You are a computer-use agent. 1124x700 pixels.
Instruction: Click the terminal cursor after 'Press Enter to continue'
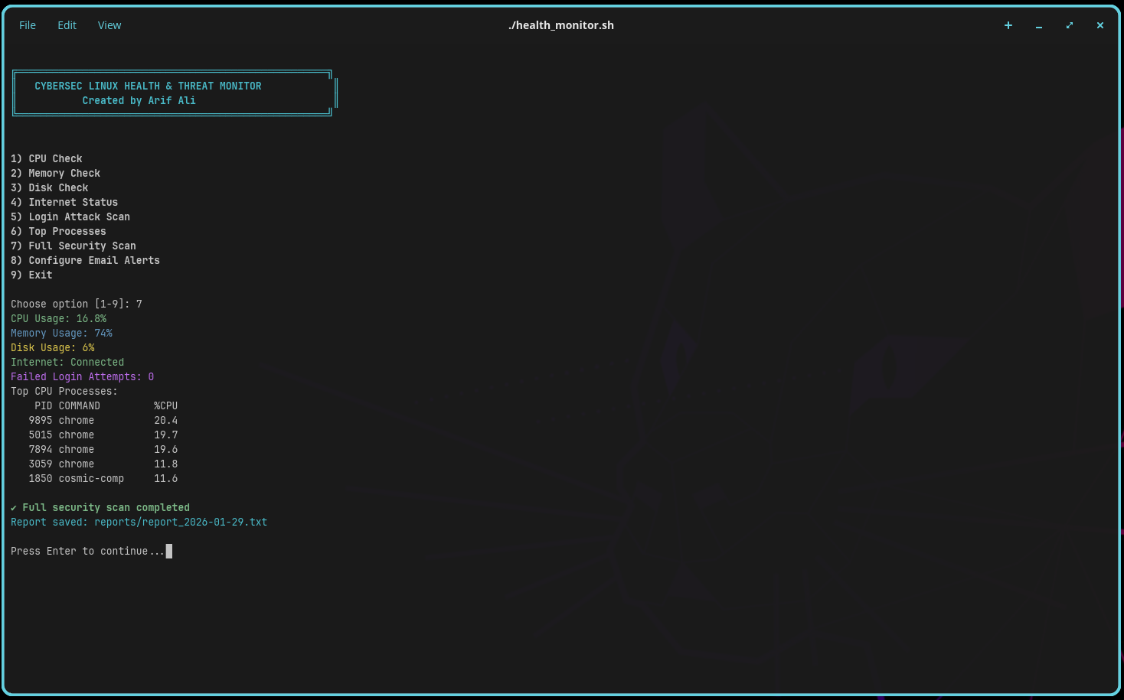[x=169, y=552]
